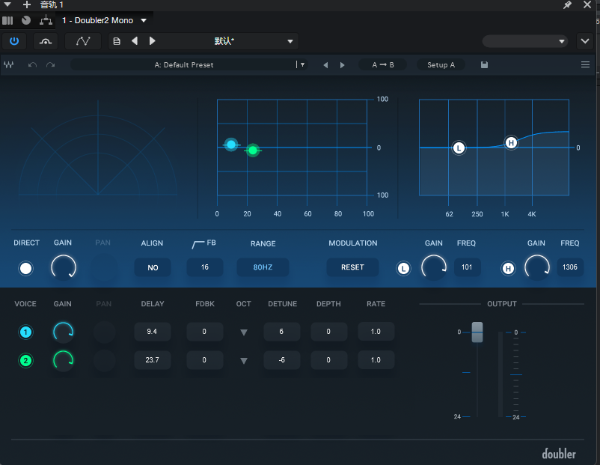Click the automation curve icon

click(83, 41)
